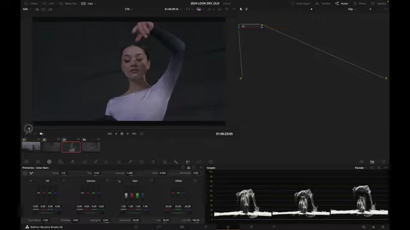Open the viewer options three-dot menu
Viewport: 410px width, 230px height.
pyautogui.click(x=234, y=9)
